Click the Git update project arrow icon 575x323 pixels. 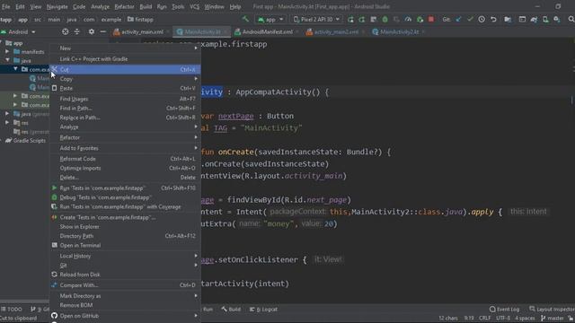click(x=458, y=20)
